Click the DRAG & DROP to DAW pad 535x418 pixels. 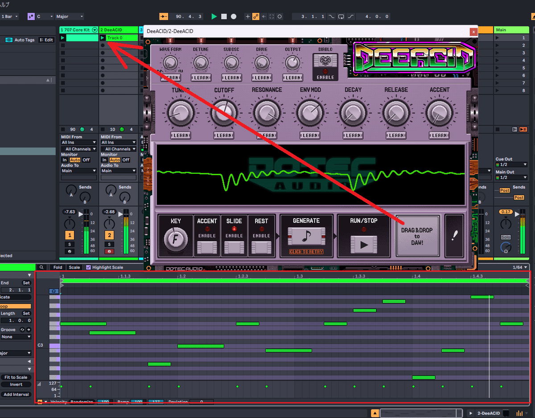(x=417, y=236)
